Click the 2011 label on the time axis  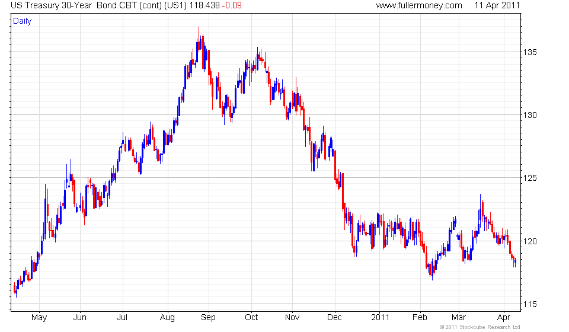[x=380, y=318]
